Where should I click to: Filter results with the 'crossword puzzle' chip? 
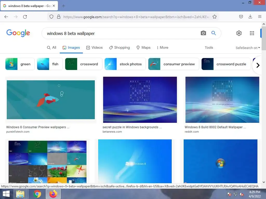pyautogui.click(x=226, y=64)
